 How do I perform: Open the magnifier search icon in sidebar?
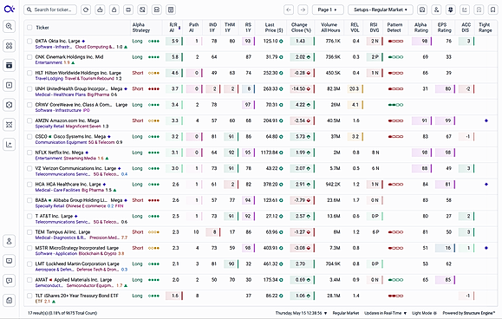point(10,26)
